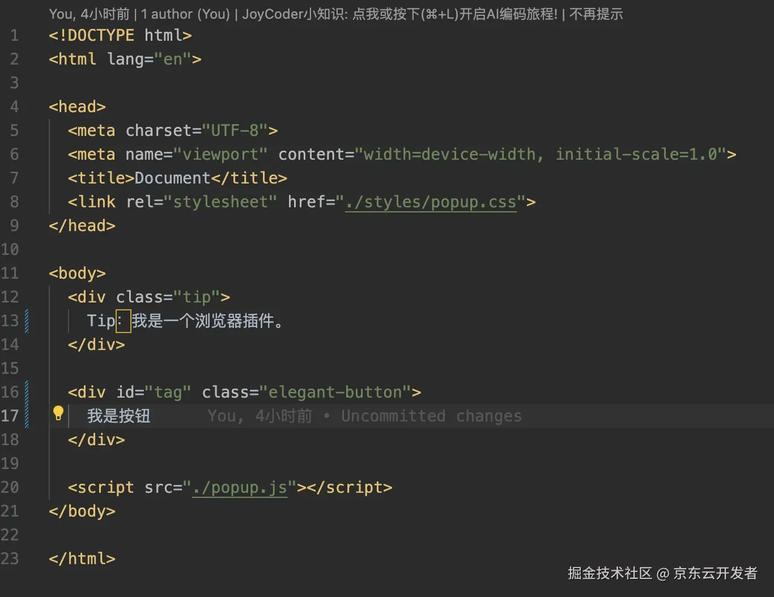Click the text '我是一个浏览器插件。'
Image resolution: width=774 pixels, height=597 pixels.
[x=207, y=321]
